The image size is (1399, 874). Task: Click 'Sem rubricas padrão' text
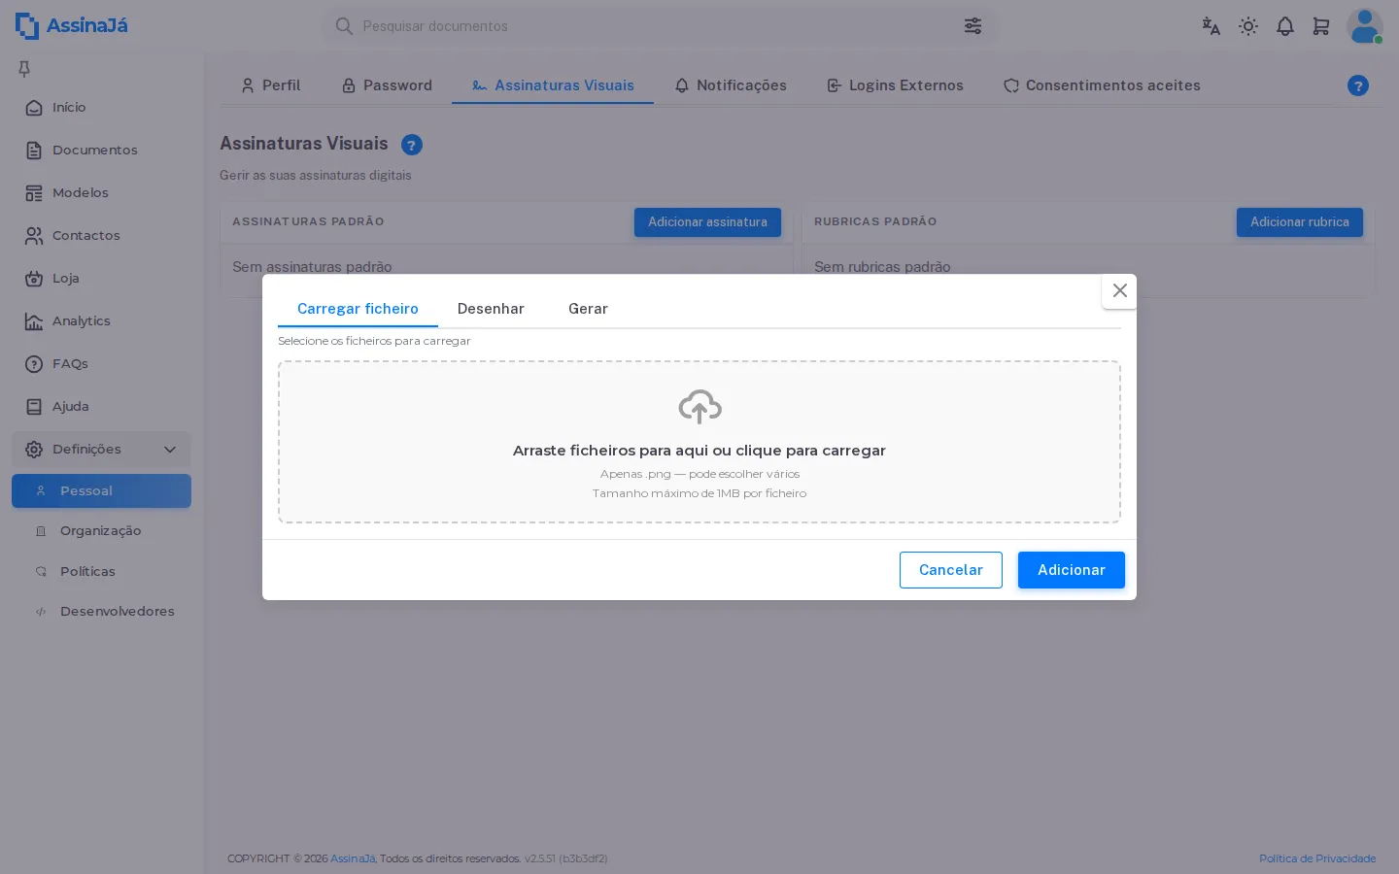pos(882,267)
